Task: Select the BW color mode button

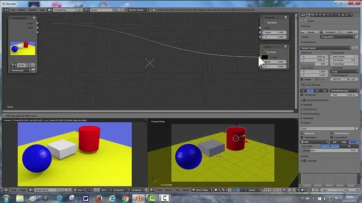Action: tap(334, 142)
